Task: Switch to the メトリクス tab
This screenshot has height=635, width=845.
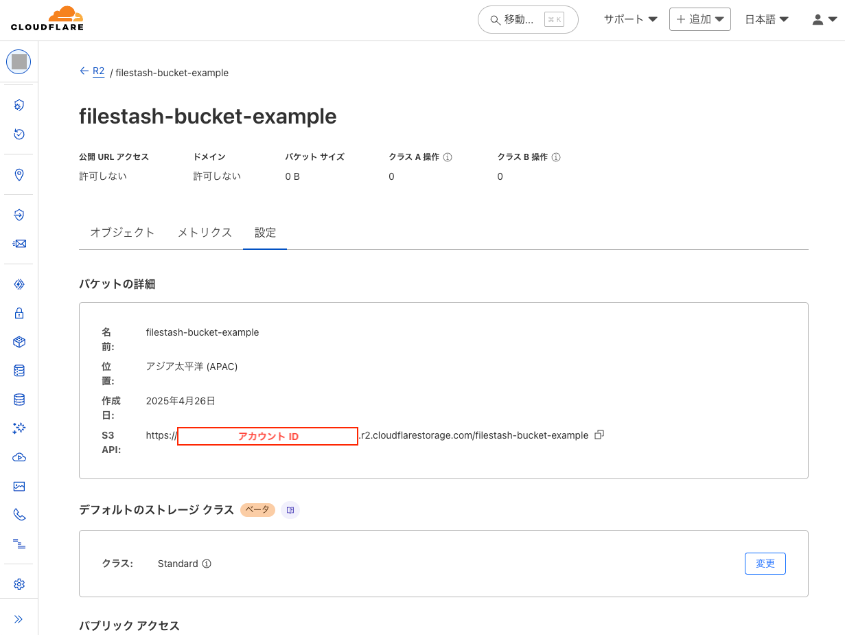Action: [204, 233]
